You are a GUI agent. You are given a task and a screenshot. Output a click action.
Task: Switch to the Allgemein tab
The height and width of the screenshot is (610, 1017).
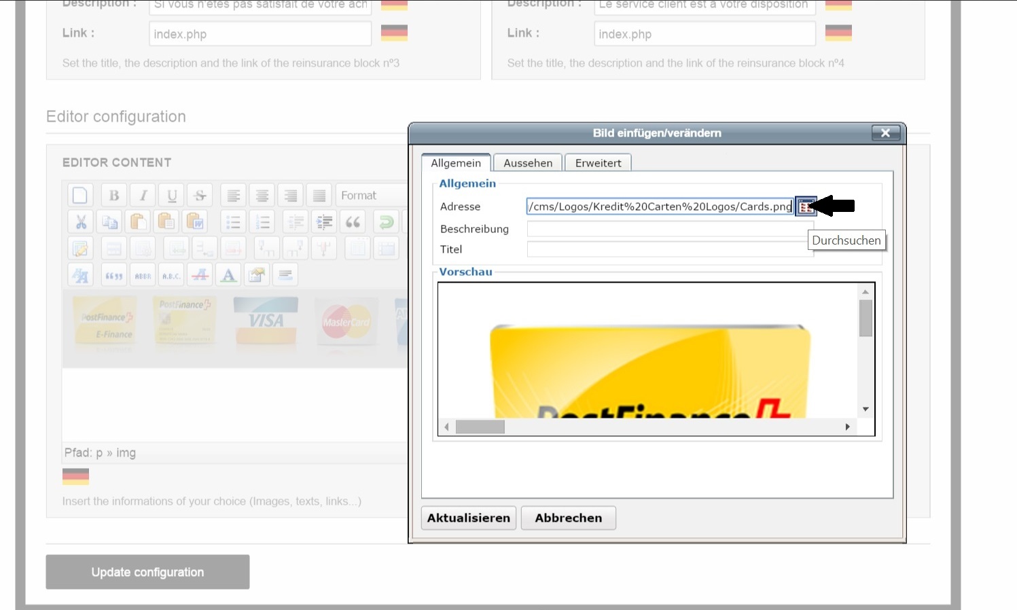pyautogui.click(x=456, y=163)
